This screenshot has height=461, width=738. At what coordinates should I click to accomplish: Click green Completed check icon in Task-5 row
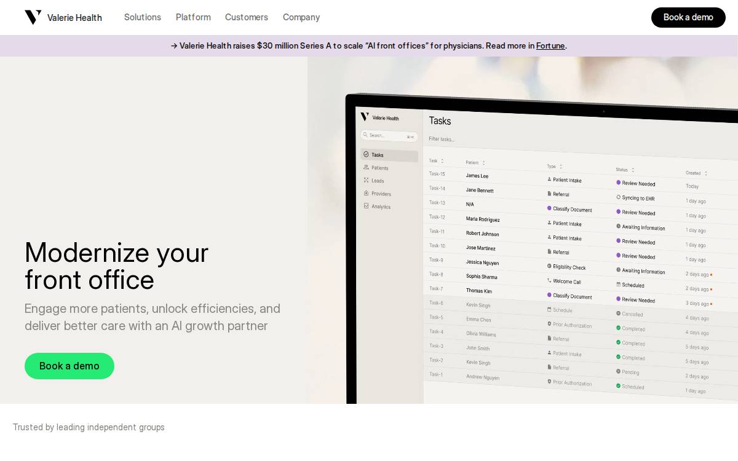click(x=619, y=328)
